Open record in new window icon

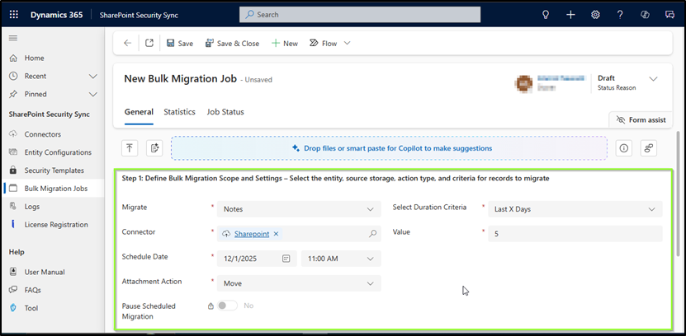coord(149,44)
